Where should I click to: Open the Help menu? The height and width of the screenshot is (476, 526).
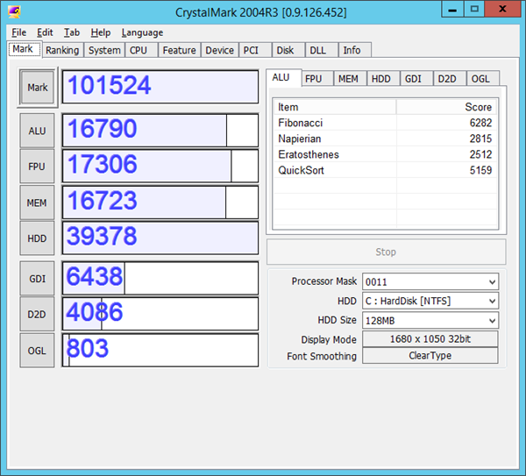point(100,32)
